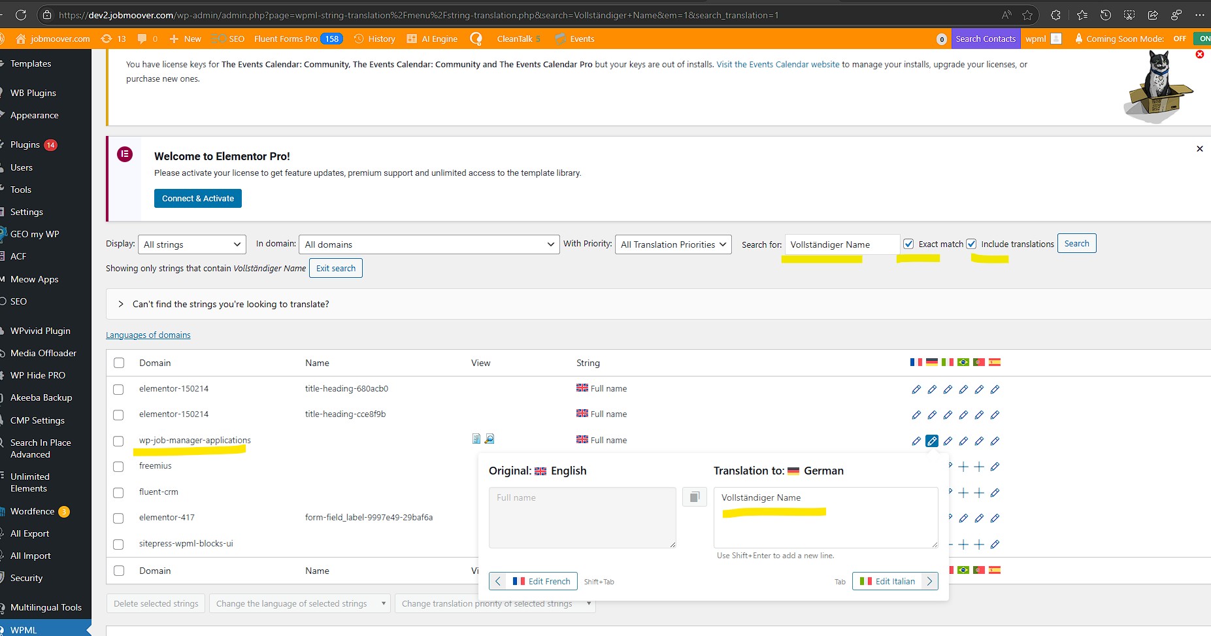Add Portuguese translation in fluent-crm row
1211x636 pixels.
[x=979, y=493]
